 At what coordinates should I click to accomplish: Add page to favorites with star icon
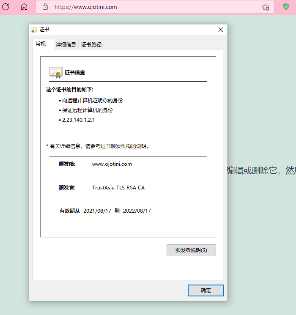(x=266, y=7)
